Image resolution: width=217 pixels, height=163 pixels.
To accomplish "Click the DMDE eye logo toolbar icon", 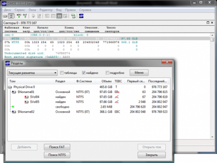I will (82, 16).
